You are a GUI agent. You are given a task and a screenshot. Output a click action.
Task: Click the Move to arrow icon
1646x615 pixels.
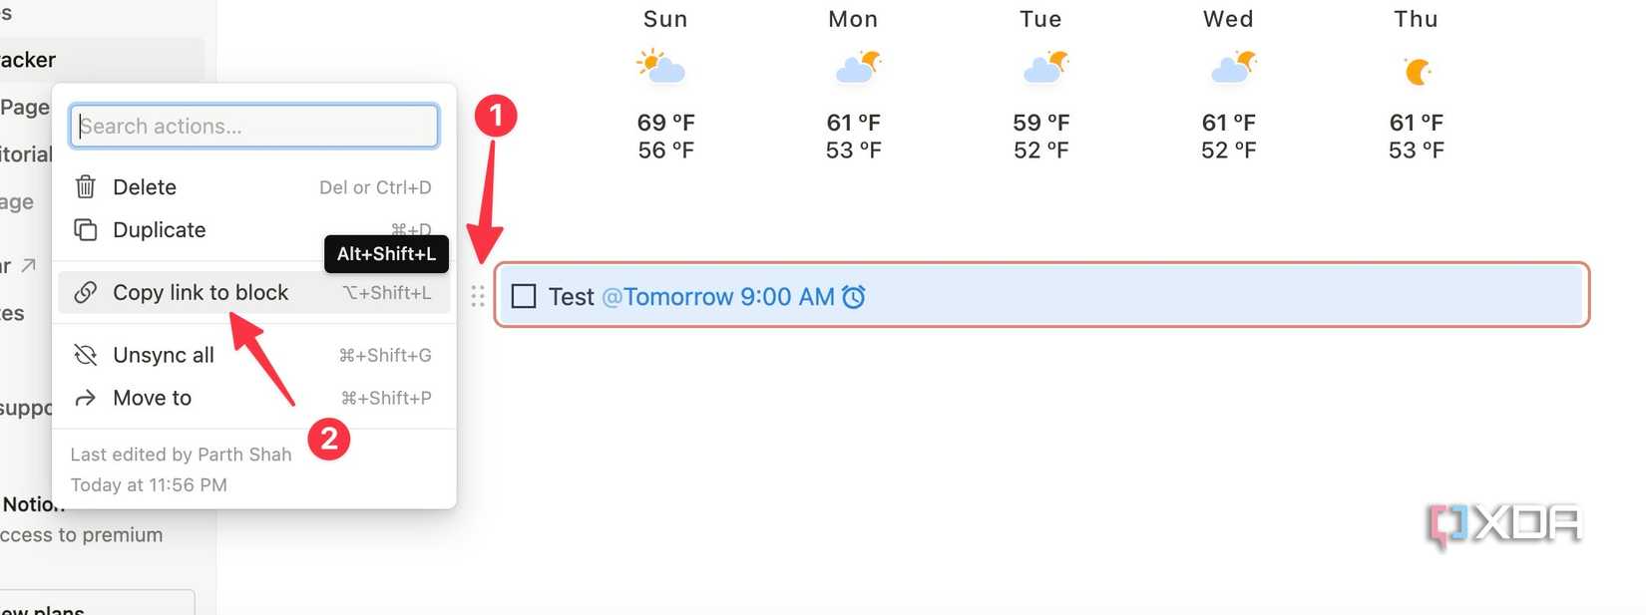[x=86, y=398]
